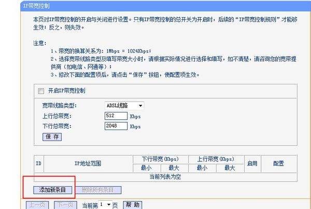Open the 宽带线路类型 ADSL线路 dropdown
This screenshot has width=311, height=209.
(124, 106)
